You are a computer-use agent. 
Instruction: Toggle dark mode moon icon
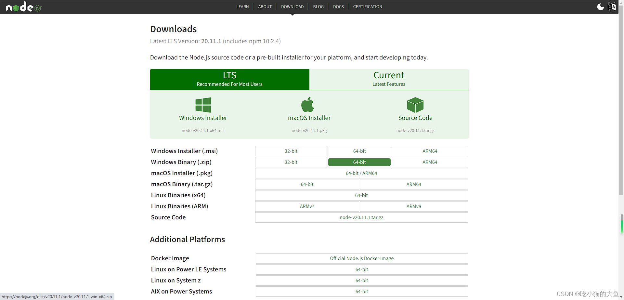[601, 7]
